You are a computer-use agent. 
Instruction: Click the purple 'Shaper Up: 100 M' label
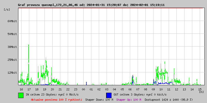point(129,99)
